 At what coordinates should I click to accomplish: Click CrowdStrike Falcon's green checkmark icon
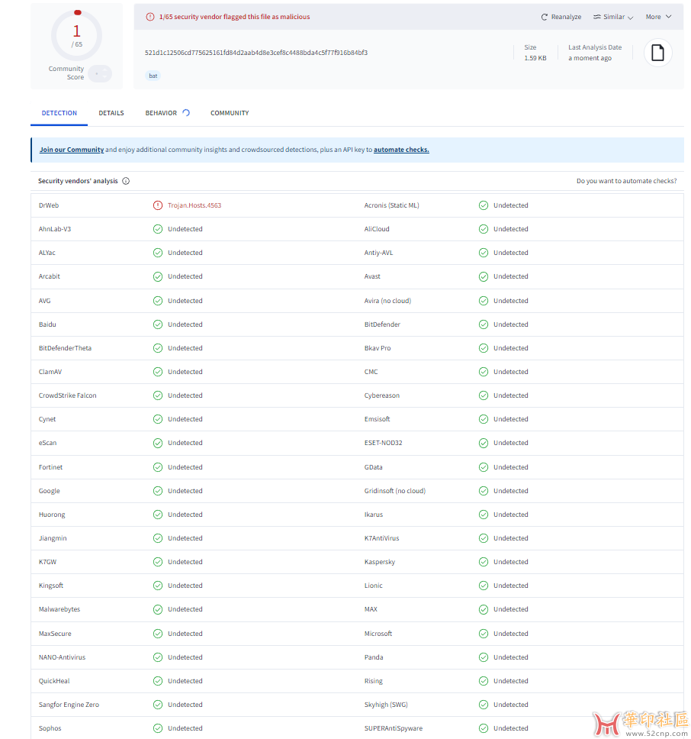coord(158,395)
